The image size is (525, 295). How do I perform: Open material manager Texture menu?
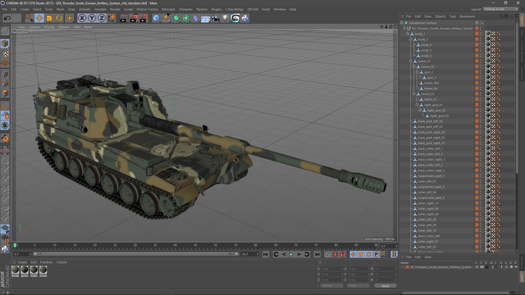tap(62, 262)
